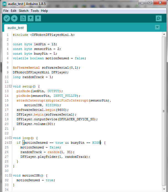The image size is (168, 192).
Task: Click the Verify checkmark button
Action: tap(7, 18)
